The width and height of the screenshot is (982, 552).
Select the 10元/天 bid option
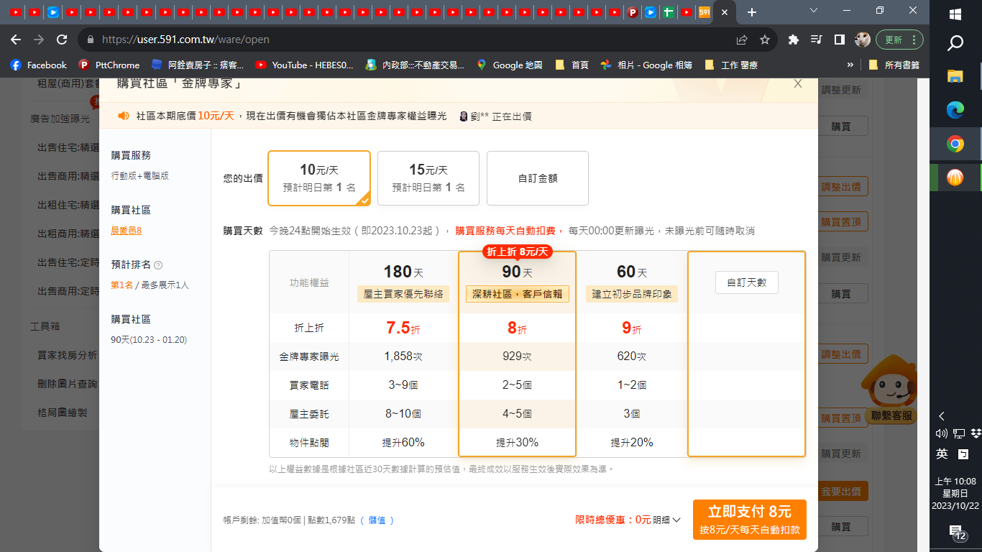(319, 178)
